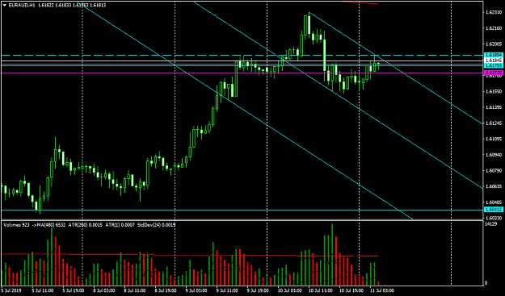Screen dimensions: 505x296
Task: Click the 1.60330 price scale value
Action: pyautogui.click(x=494, y=219)
